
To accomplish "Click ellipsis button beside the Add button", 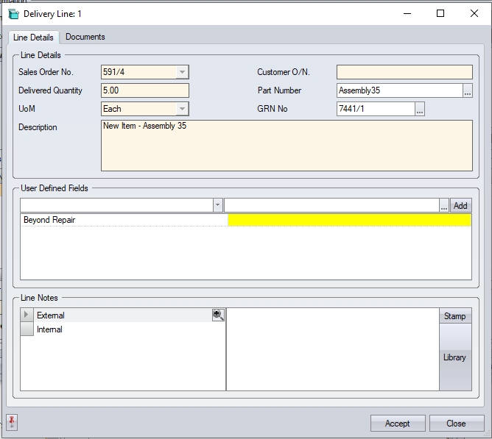I will click(444, 206).
